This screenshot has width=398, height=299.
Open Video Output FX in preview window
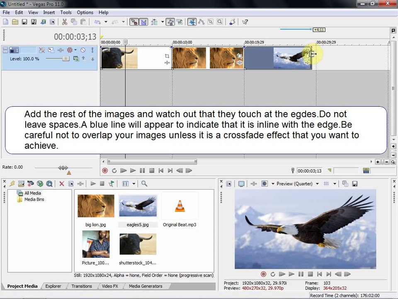(x=254, y=184)
